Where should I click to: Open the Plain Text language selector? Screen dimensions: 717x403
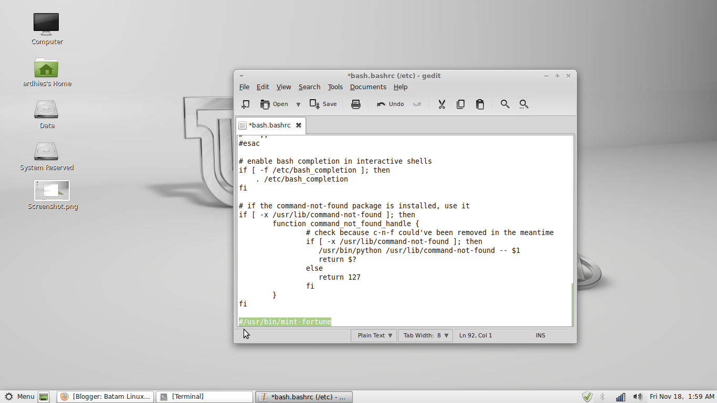tap(373, 335)
